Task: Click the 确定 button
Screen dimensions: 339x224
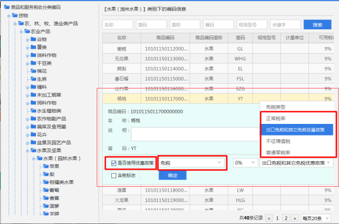Action: 173,175
